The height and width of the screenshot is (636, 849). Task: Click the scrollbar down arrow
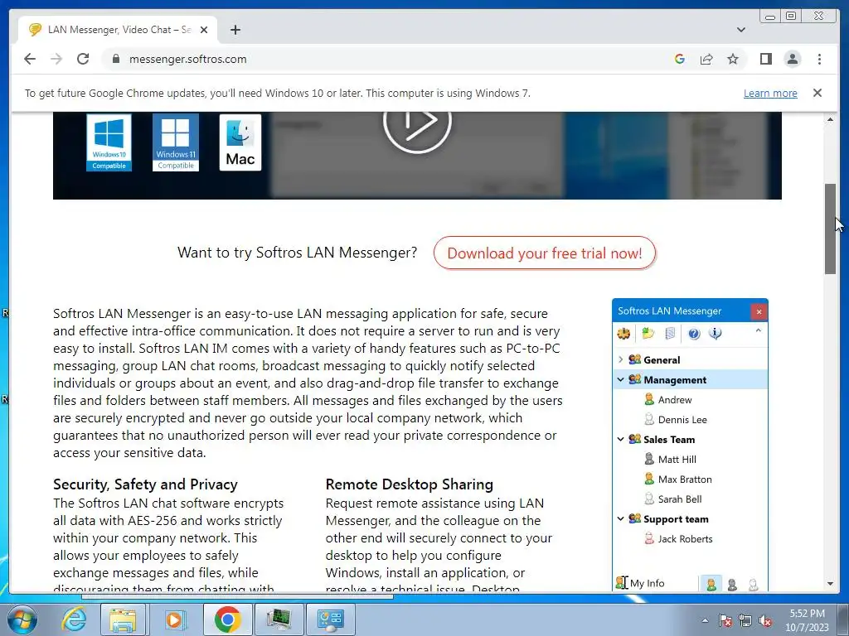point(830,584)
